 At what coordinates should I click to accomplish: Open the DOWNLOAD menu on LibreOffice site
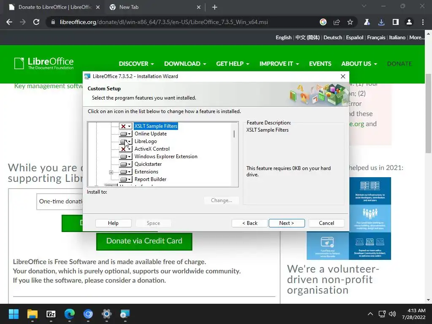pos(185,64)
